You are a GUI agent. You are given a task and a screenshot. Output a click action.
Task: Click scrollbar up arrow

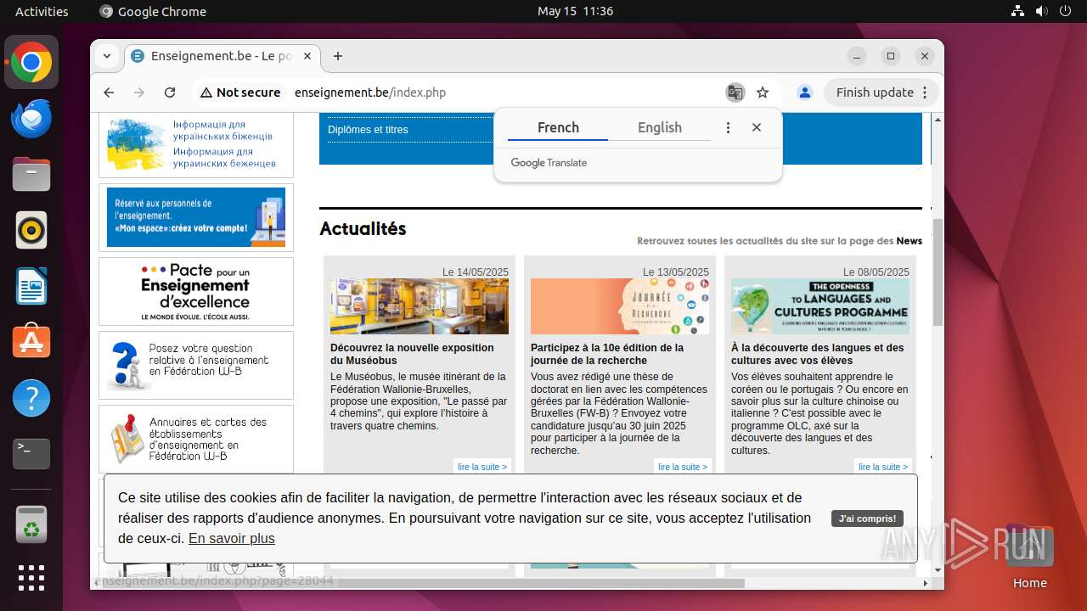click(938, 120)
